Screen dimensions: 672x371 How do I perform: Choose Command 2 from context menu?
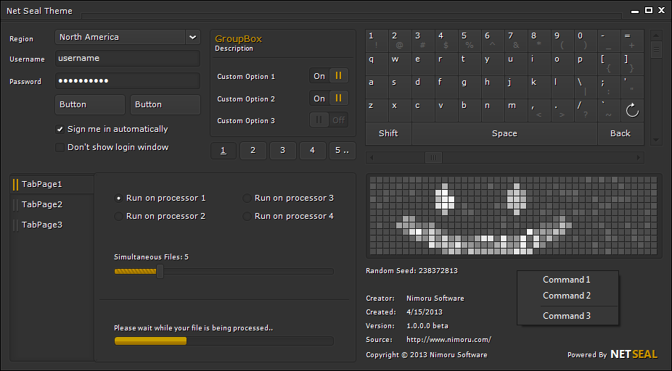tap(567, 296)
